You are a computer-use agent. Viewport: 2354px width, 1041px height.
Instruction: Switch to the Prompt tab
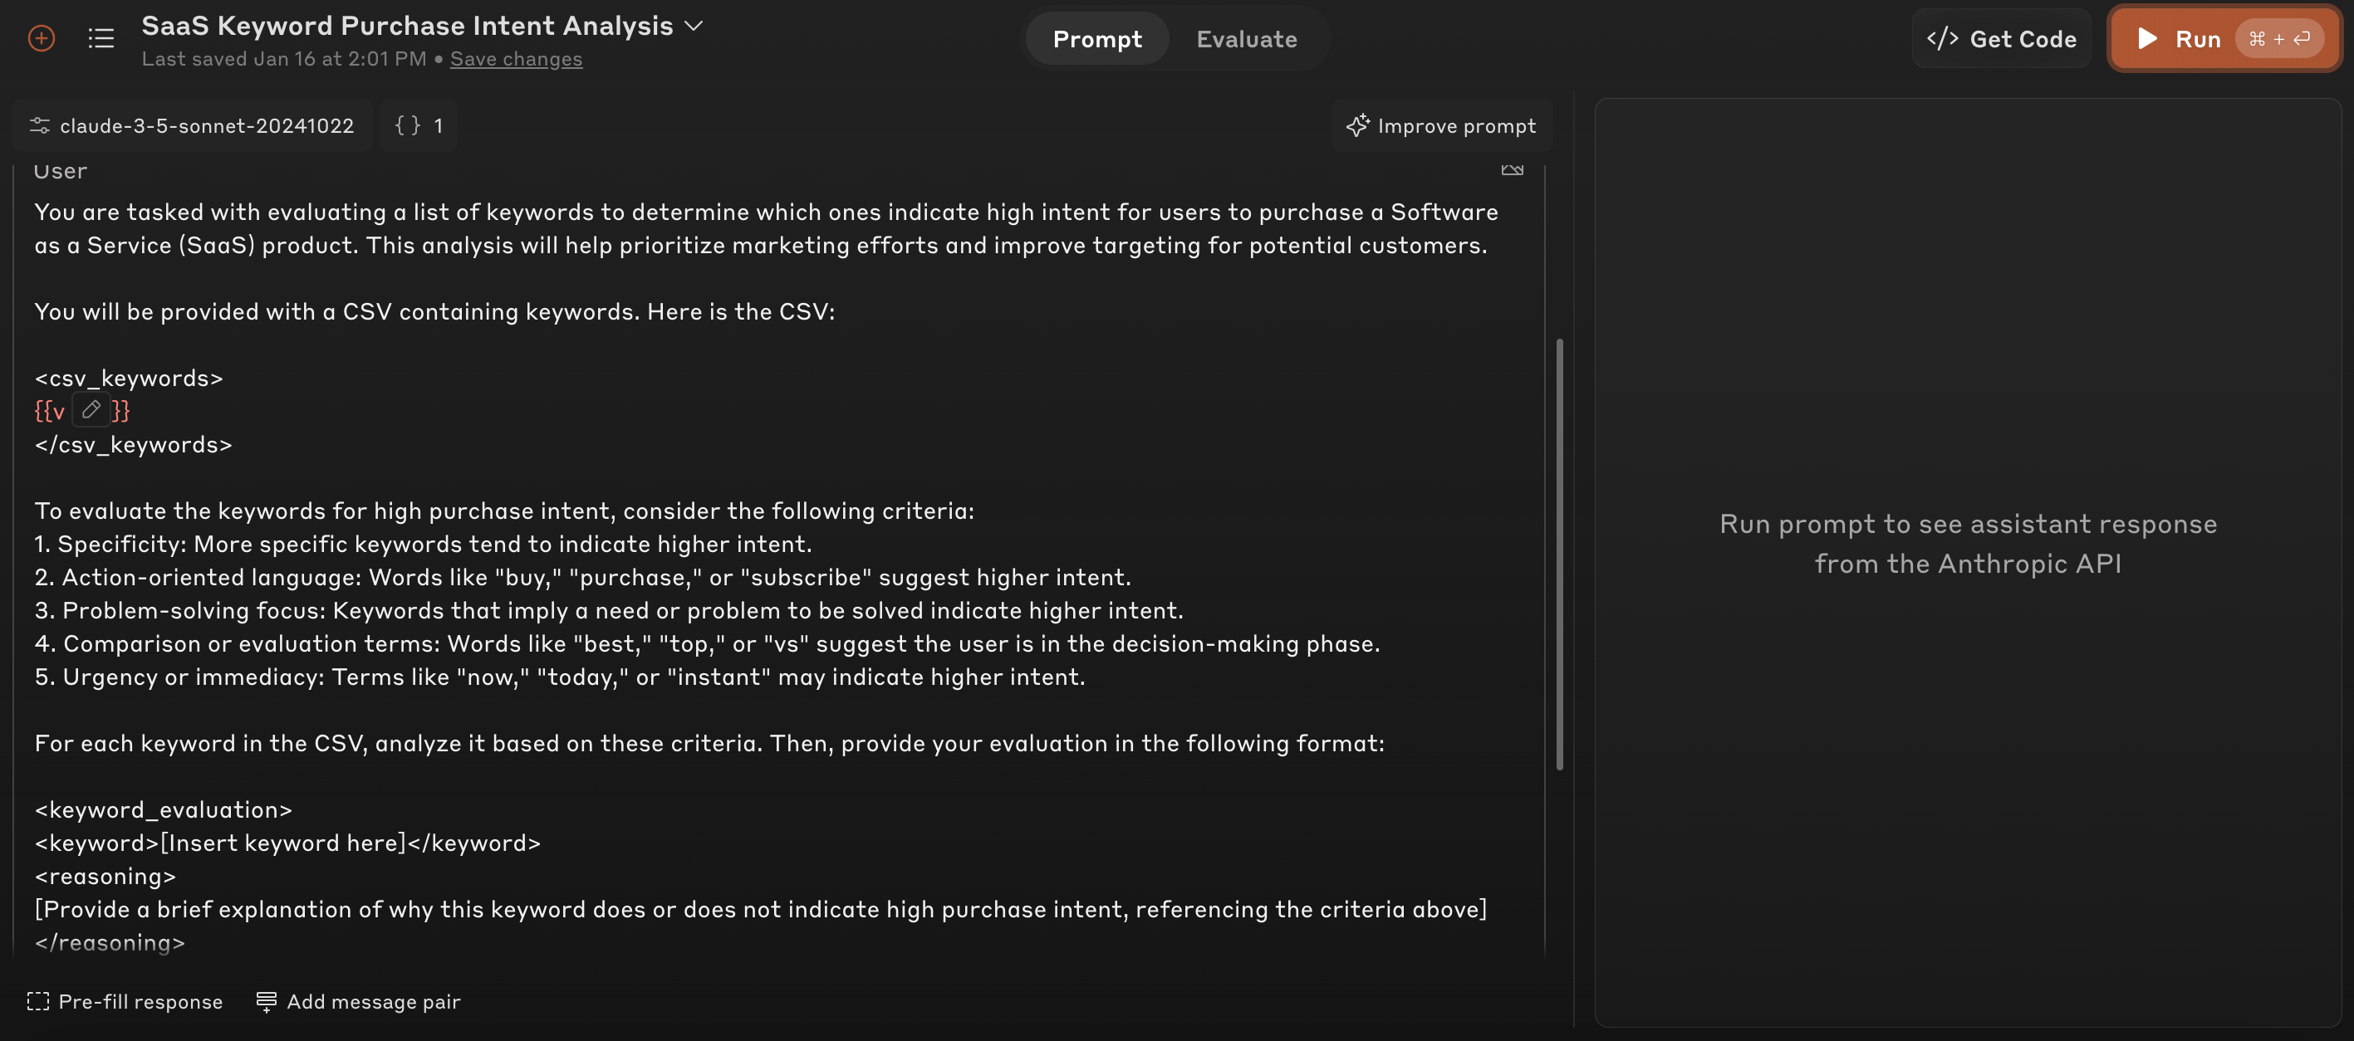coord(1096,38)
